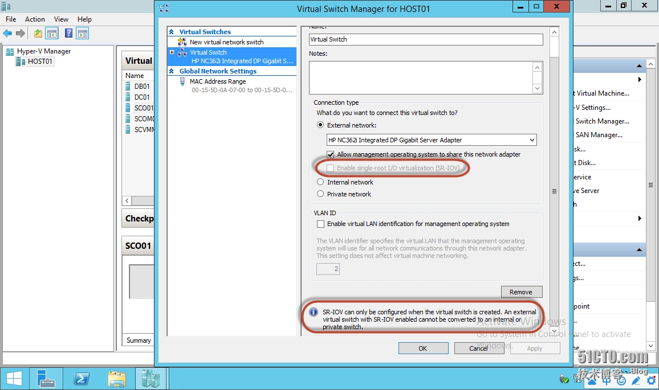Viewport: 659px width, 390px height.
Task: Launch Windows PowerShell from the taskbar
Action: coord(82,379)
